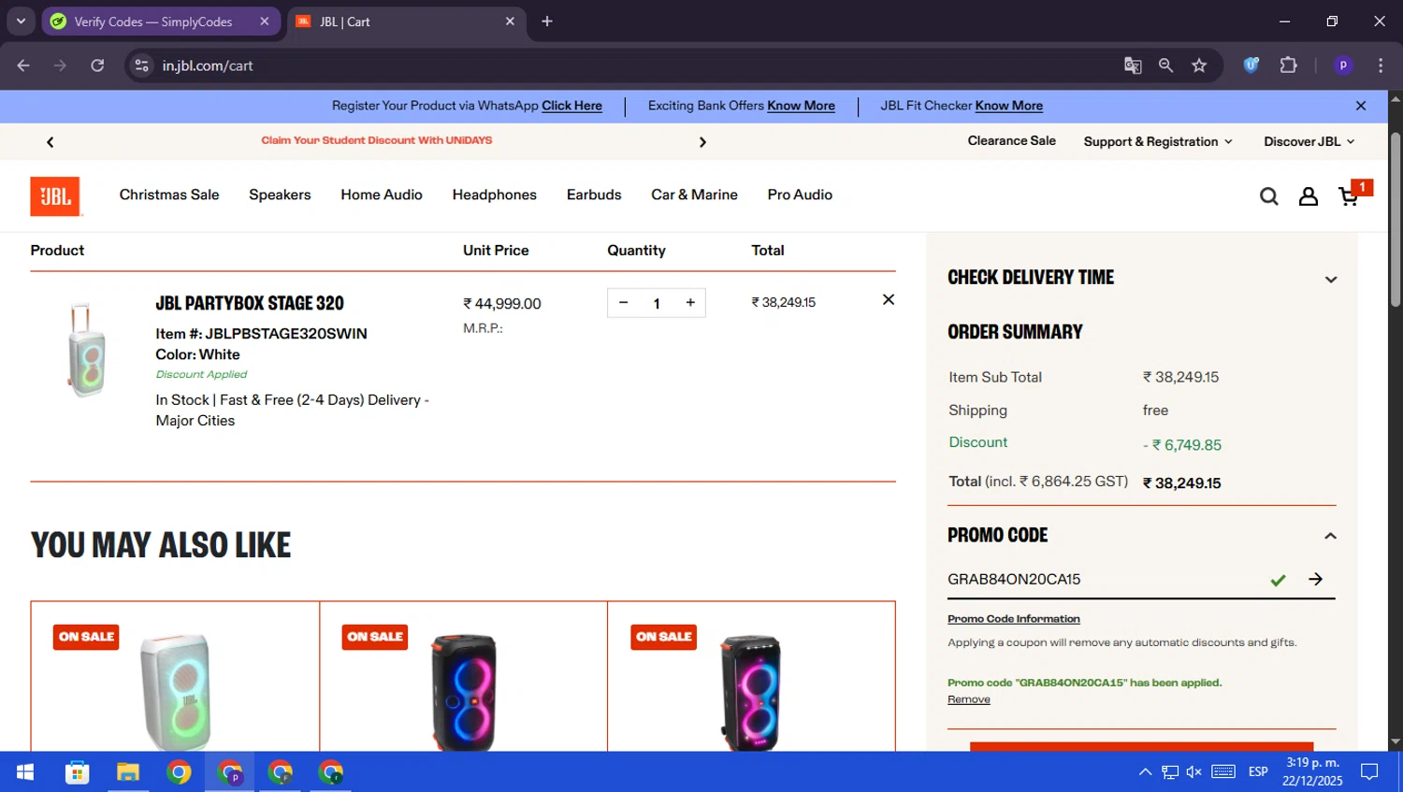
Task: Open the Chrome profile avatar
Action: click(1343, 65)
